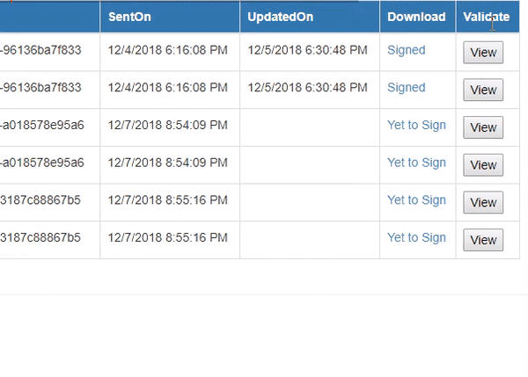Screen dimensions: 528x377
Task: Select first row's UpdatedOn 12/5/2018 6:30:48 PM cell
Action: pyautogui.click(x=307, y=50)
